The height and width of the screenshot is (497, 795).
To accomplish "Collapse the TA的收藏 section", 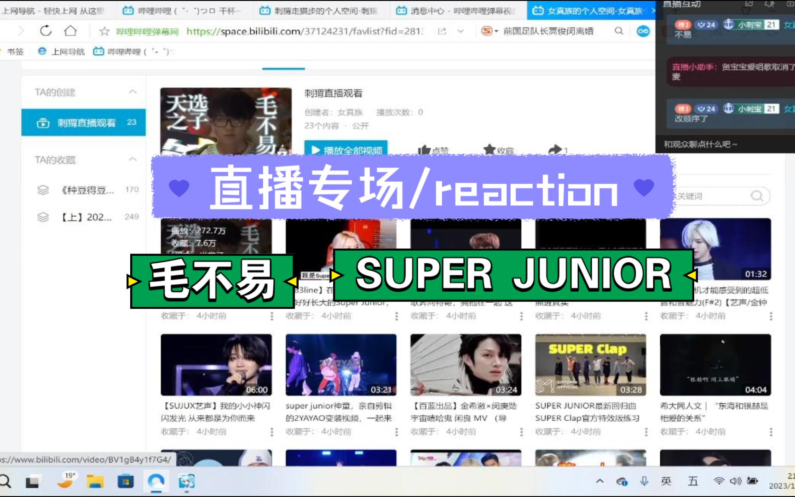I will (132, 160).
